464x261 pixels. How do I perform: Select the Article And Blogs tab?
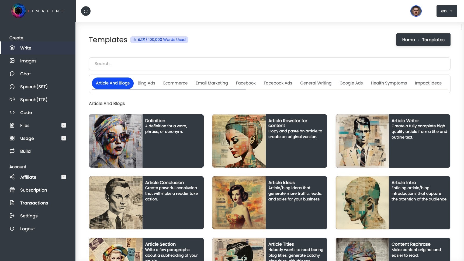click(113, 83)
